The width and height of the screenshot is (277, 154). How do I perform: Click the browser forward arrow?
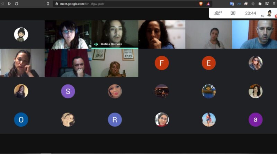(x=9, y=4)
